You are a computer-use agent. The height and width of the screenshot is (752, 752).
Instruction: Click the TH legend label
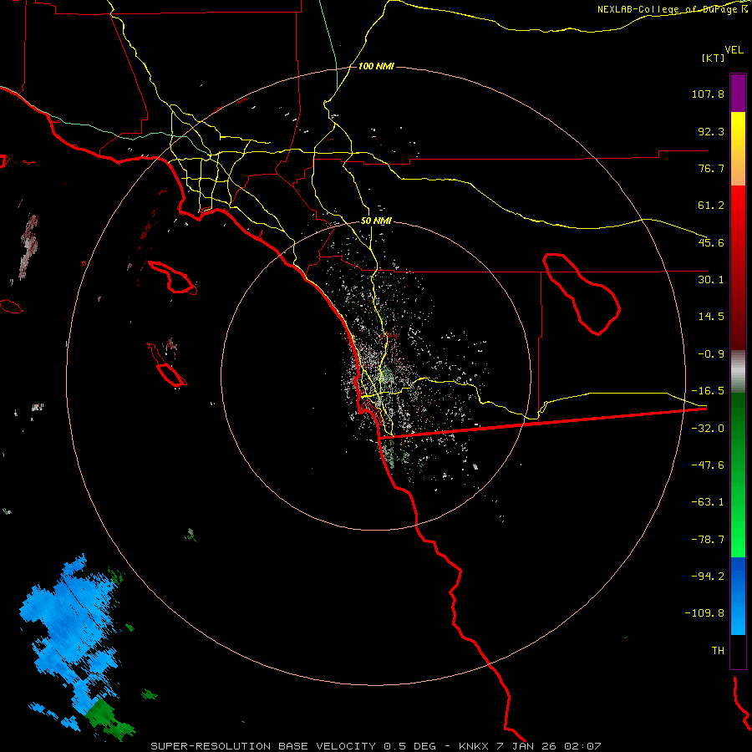pos(718,650)
